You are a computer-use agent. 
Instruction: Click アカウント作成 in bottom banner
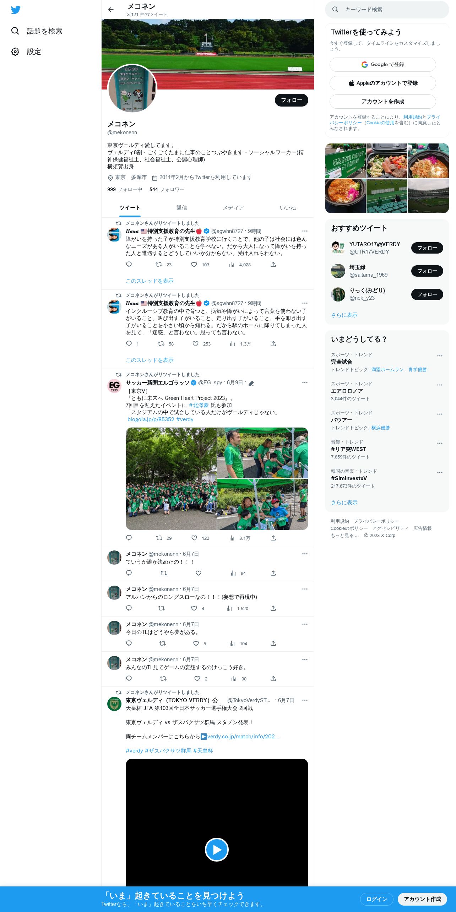click(x=422, y=899)
